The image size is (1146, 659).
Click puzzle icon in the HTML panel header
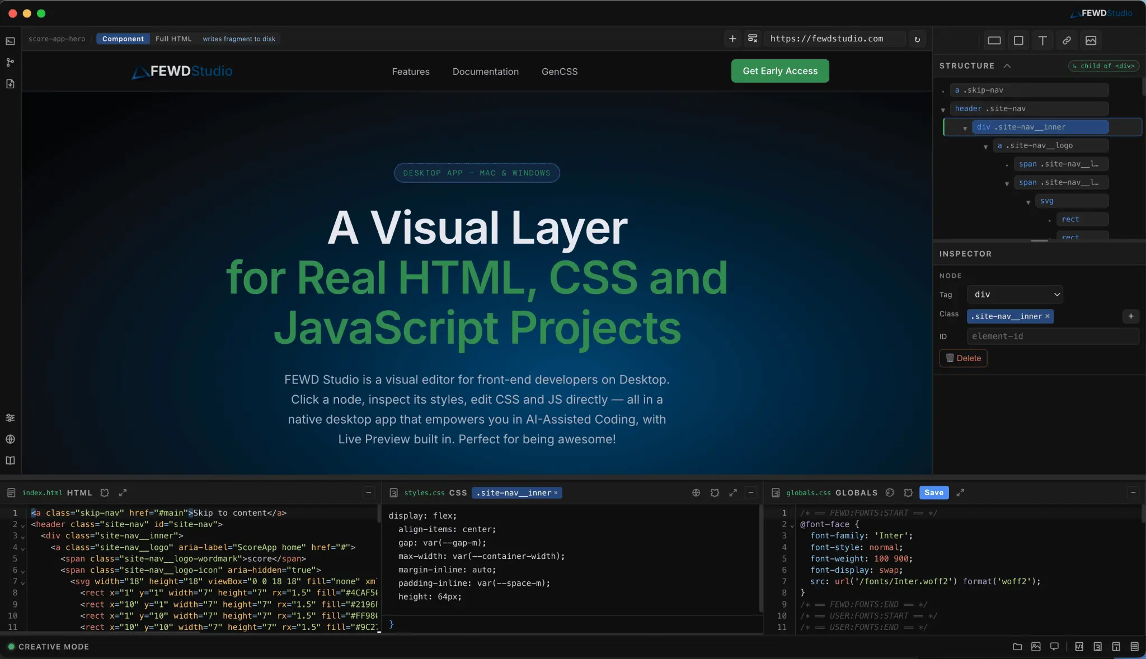click(x=105, y=492)
